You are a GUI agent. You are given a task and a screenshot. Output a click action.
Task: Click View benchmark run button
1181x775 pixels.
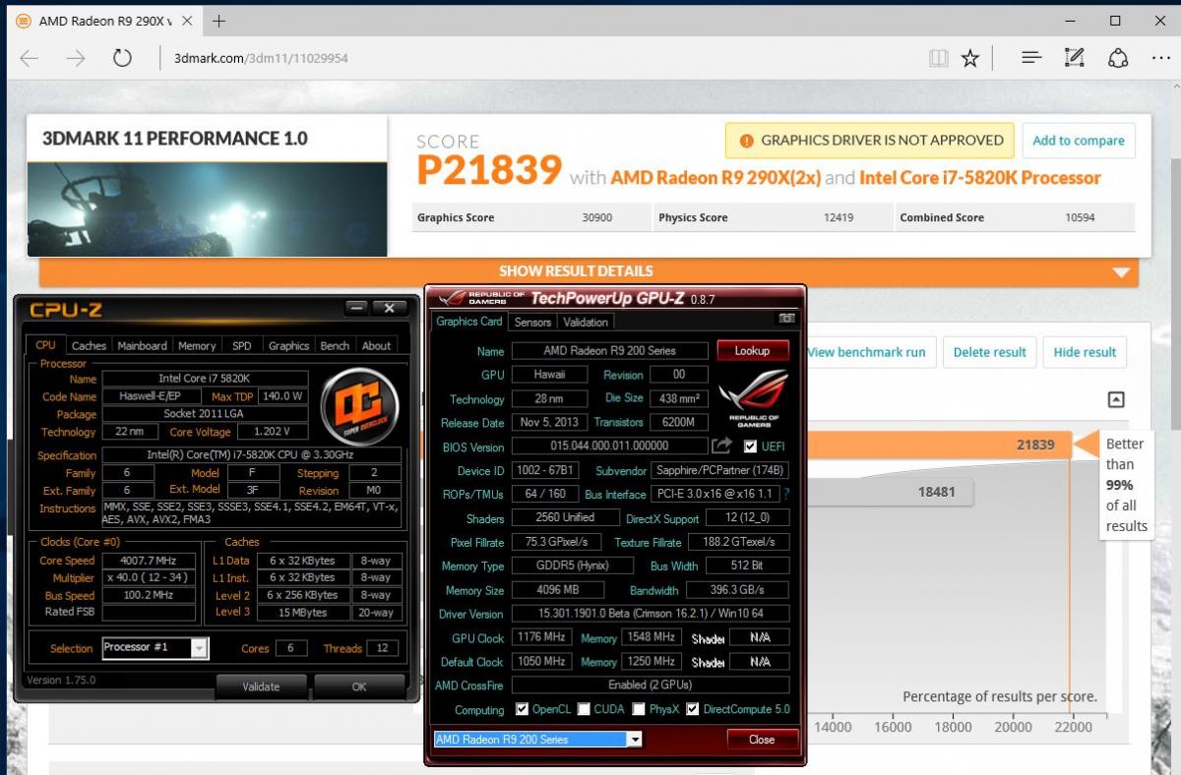(x=867, y=352)
